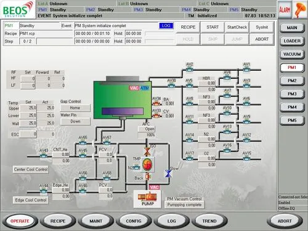Viewport: 308px width, 231px height.
Task: Click the ALARM icon in header
Action: (x=285, y=10)
